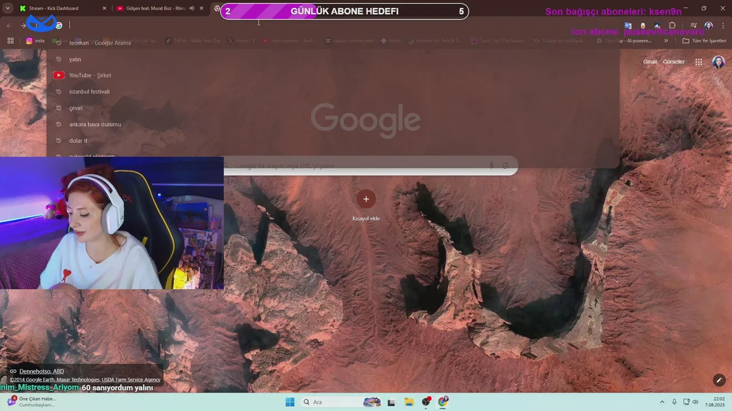The height and width of the screenshot is (411, 732).
Task: Open the apps grid in bookmarks bar
Action: (x=10, y=41)
